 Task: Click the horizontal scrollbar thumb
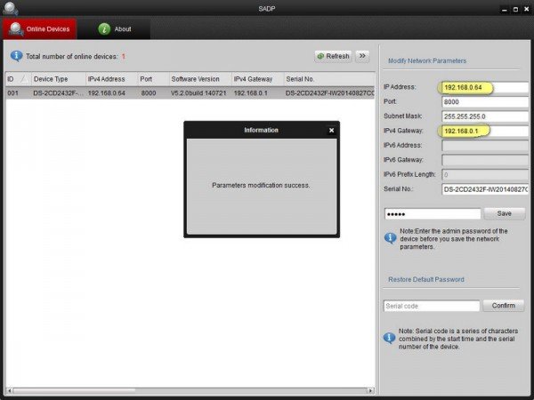[74, 390]
